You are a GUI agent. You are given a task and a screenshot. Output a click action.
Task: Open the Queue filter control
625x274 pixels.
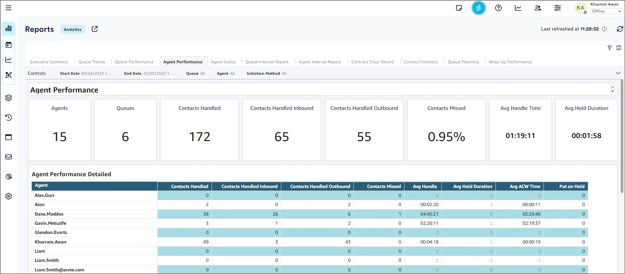pos(196,74)
